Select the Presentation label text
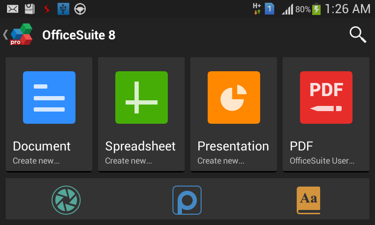The height and width of the screenshot is (225, 375). (233, 146)
